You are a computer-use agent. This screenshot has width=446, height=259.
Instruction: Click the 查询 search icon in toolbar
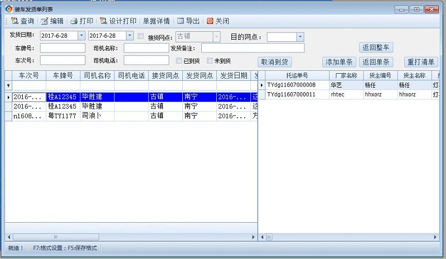tap(14, 21)
